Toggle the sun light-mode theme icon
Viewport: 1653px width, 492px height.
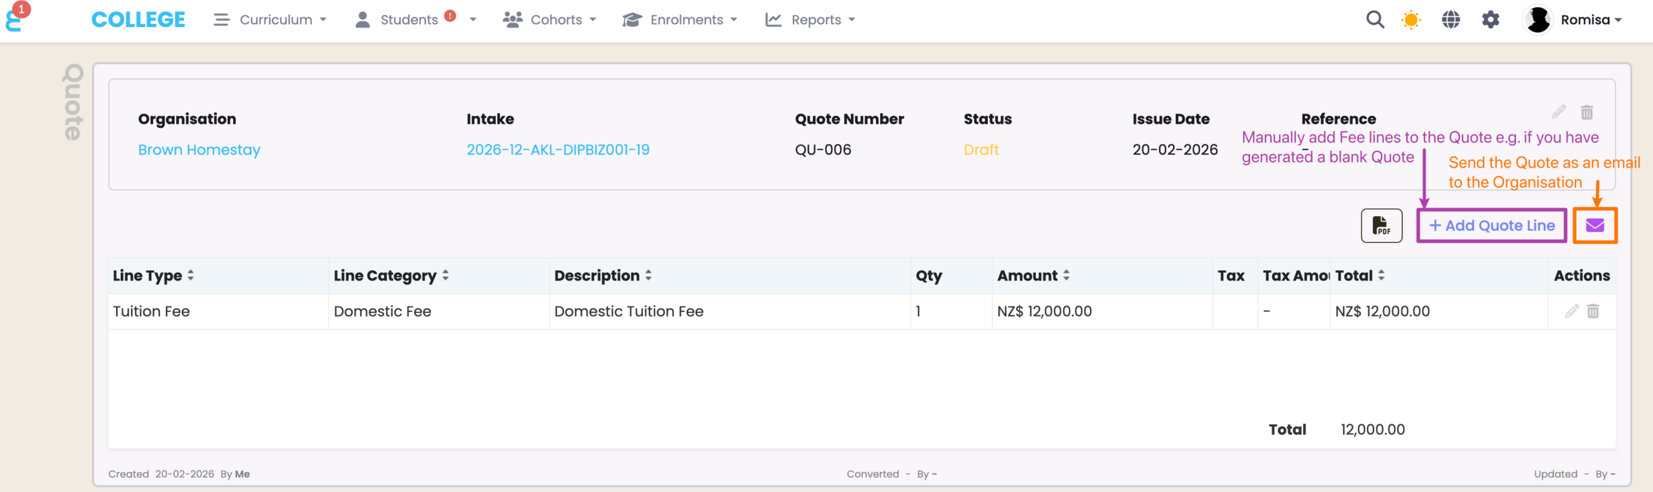pos(1411,20)
